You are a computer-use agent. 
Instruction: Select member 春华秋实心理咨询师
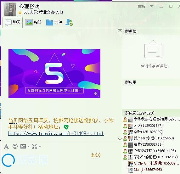pos(152,120)
